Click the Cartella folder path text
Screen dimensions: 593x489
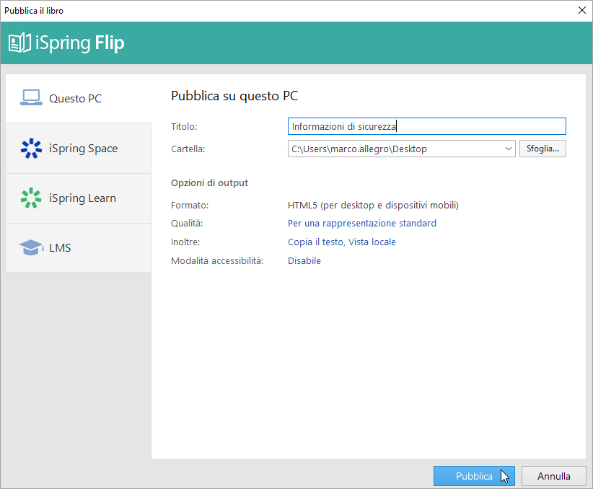pyautogui.click(x=359, y=149)
